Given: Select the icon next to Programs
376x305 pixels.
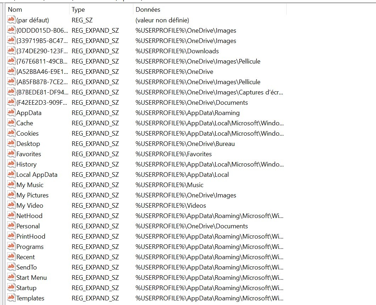Looking at the screenshot, I should pyautogui.click(x=11, y=247).
